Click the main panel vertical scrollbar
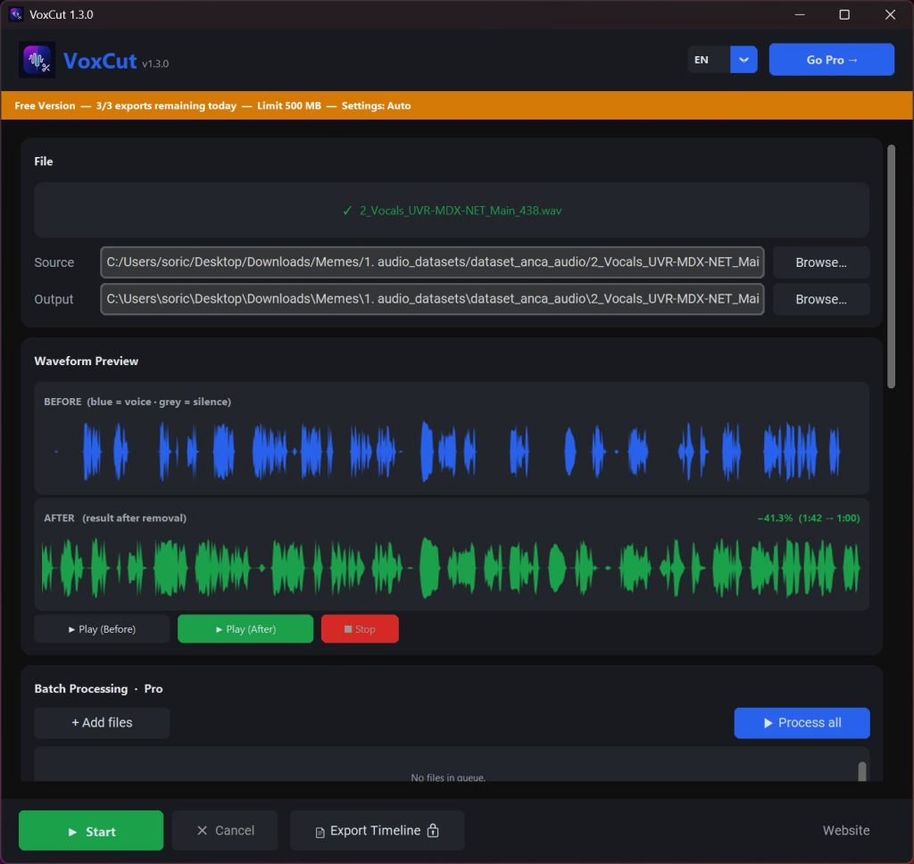This screenshot has height=864, width=914. coord(891,266)
